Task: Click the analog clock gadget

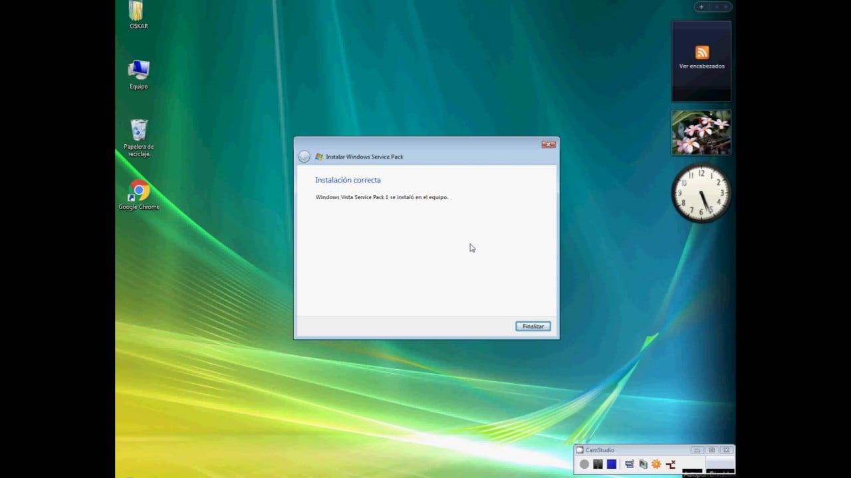Action: click(x=701, y=193)
